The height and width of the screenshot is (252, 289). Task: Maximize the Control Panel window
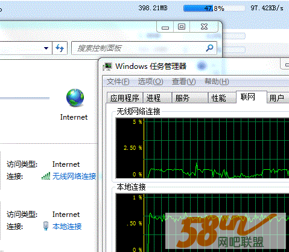click(x=182, y=27)
